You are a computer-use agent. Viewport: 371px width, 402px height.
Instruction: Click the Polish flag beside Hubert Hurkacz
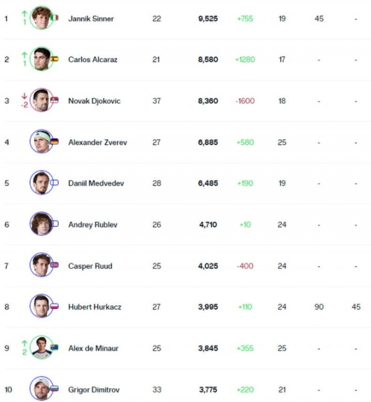[54, 306]
